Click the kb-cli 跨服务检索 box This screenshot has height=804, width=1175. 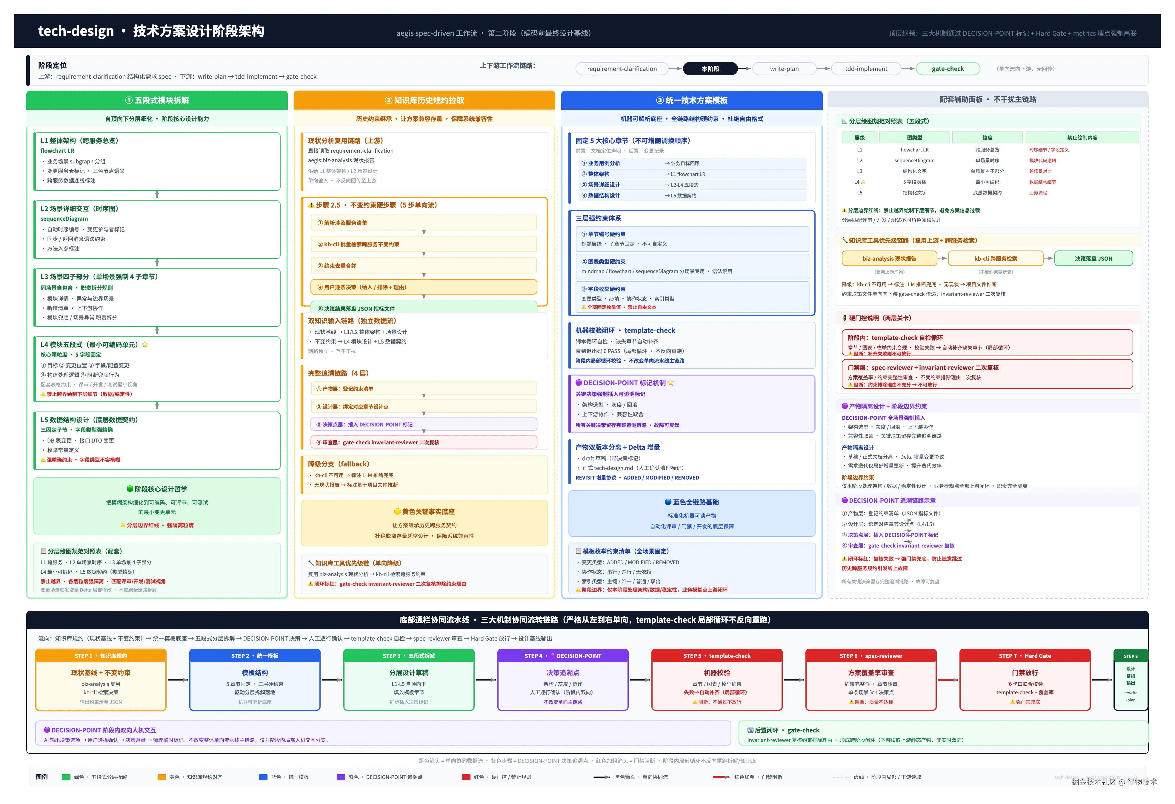pyautogui.click(x=996, y=259)
